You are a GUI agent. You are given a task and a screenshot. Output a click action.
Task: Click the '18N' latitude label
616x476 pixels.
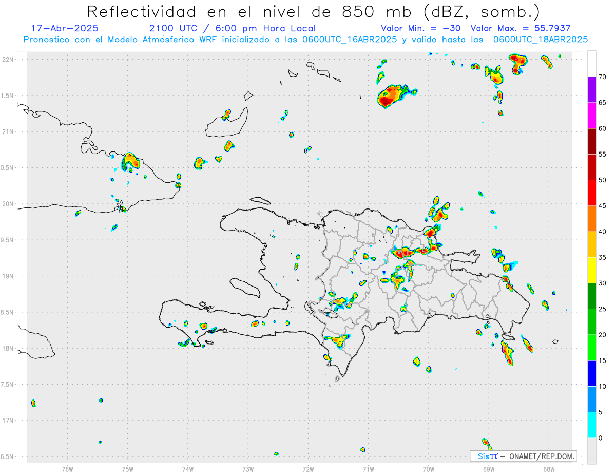[8, 349]
